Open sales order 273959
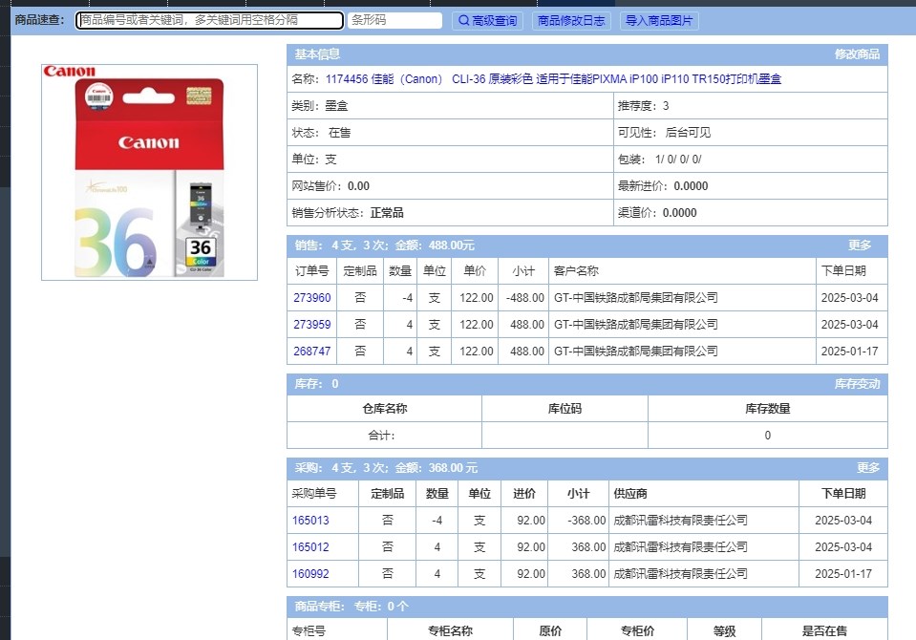 pyautogui.click(x=312, y=325)
